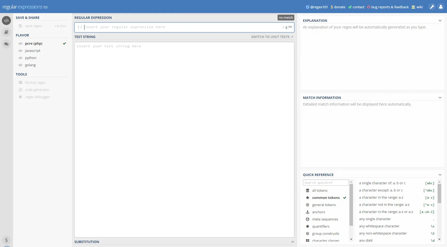
Task: Select common tokens in quick reference
Action: pyautogui.click(x=326, y=198)
